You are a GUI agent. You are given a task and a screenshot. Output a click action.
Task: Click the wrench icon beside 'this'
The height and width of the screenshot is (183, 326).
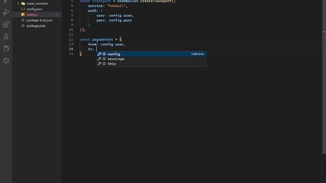(x=99, y=64)
